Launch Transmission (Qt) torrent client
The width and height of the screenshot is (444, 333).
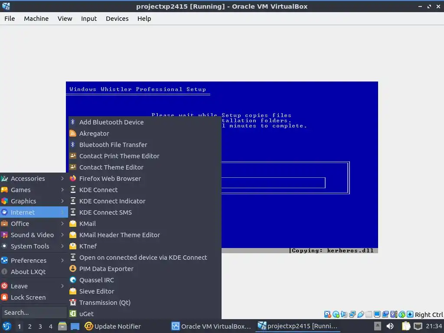click(145, 302)
